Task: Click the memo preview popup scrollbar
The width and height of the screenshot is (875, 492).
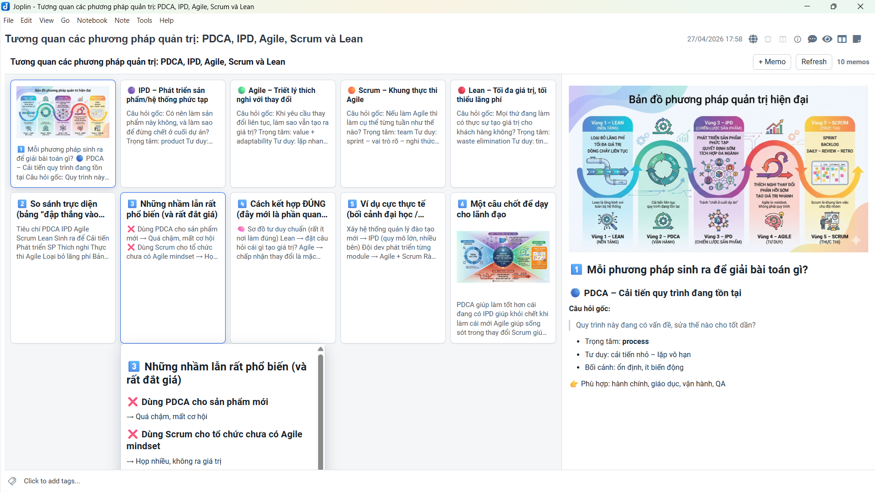Action: [x=320, y=411]
